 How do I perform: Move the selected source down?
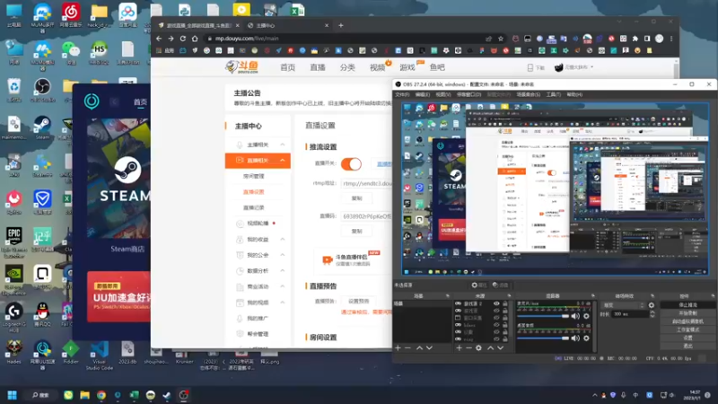pyautogui.click(x=501, y=348)
